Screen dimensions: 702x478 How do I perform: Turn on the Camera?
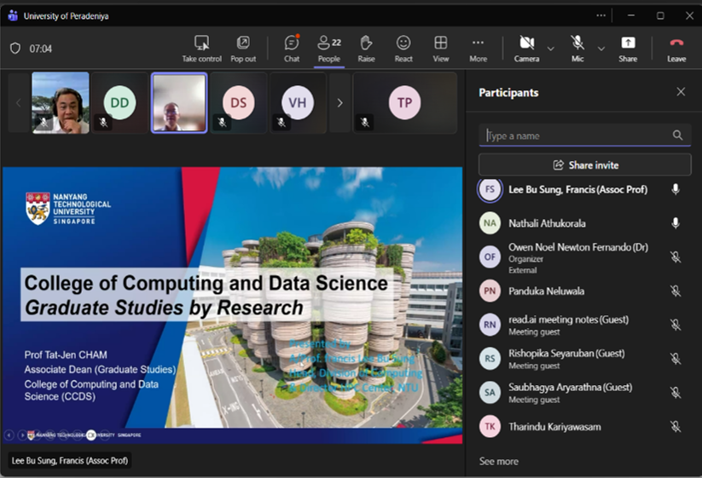click(526, 49)
